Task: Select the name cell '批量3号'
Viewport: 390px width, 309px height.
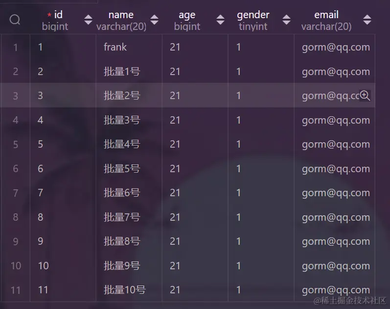Action: tap(129, 120)
